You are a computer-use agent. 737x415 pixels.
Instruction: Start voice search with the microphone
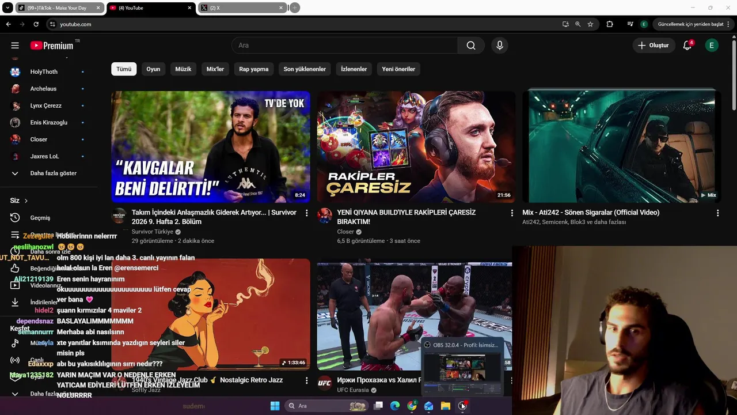(499, 46)
